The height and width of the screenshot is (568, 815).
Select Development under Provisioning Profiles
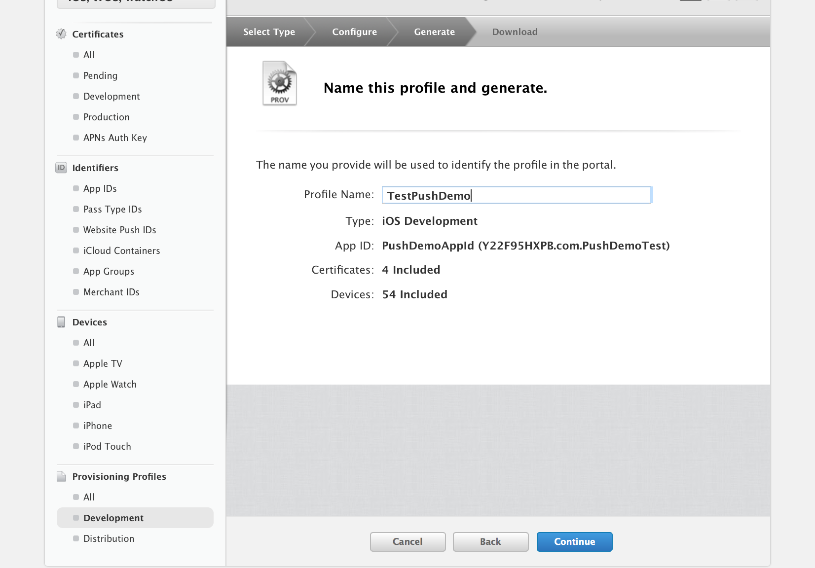(113, 518)
